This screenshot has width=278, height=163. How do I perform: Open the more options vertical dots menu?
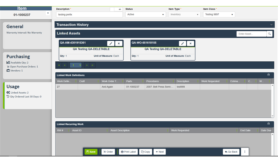tap(245, 152)
